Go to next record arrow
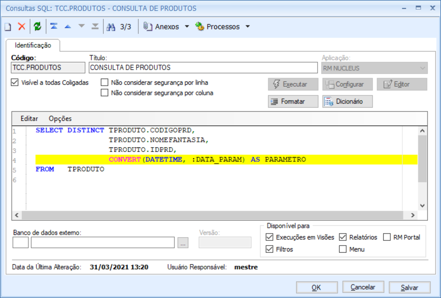 pos(82,26)
